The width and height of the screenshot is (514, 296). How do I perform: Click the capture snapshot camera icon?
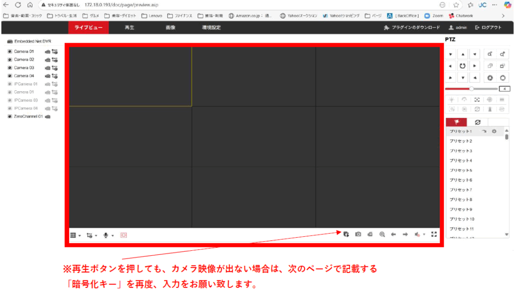point(358,234)
